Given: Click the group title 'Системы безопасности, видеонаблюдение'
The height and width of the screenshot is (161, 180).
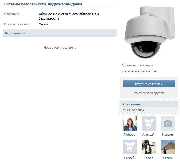Looking at the screenshot, I should (43, 4).
